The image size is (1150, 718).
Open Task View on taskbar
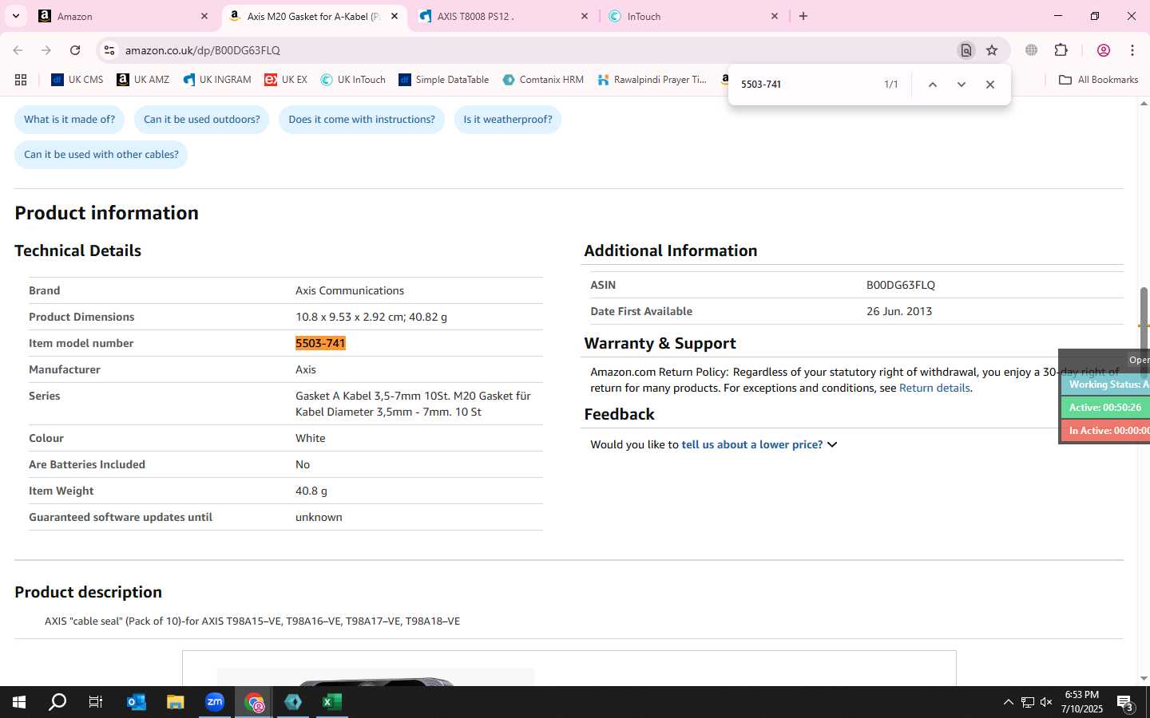[96, 702]
